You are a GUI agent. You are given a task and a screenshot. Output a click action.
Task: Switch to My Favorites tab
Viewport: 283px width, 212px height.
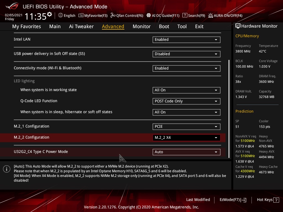pos(27,26)
